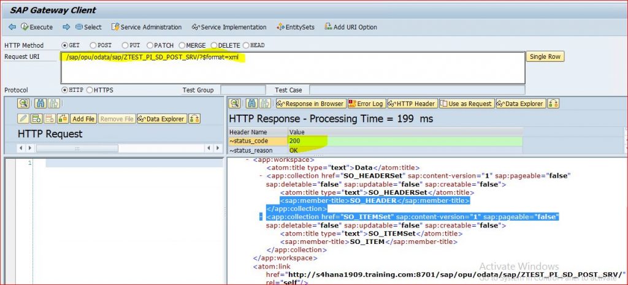Open Response in Browser
628x285 pixels.
pyautogui.click(x=310, y=104)
